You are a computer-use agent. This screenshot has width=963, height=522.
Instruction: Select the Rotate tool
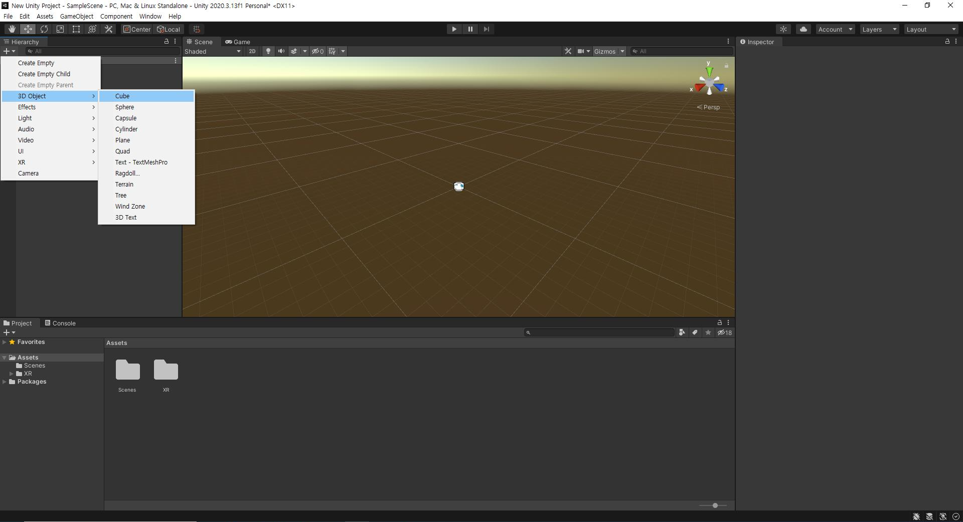[x=44, y=29]
